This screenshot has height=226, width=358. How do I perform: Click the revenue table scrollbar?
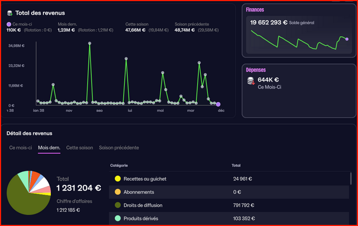(350, 179)
